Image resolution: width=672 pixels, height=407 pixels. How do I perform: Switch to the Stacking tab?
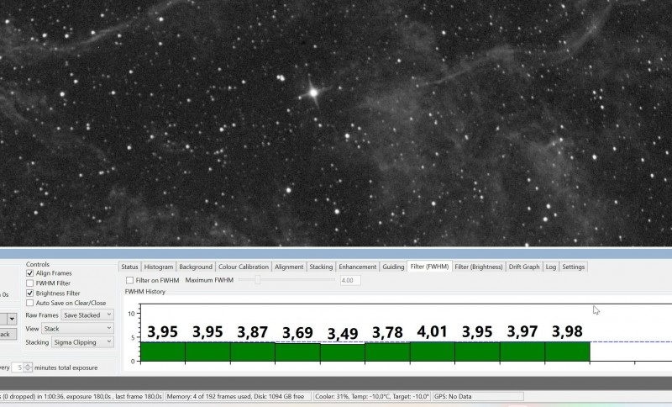(321, 267)
